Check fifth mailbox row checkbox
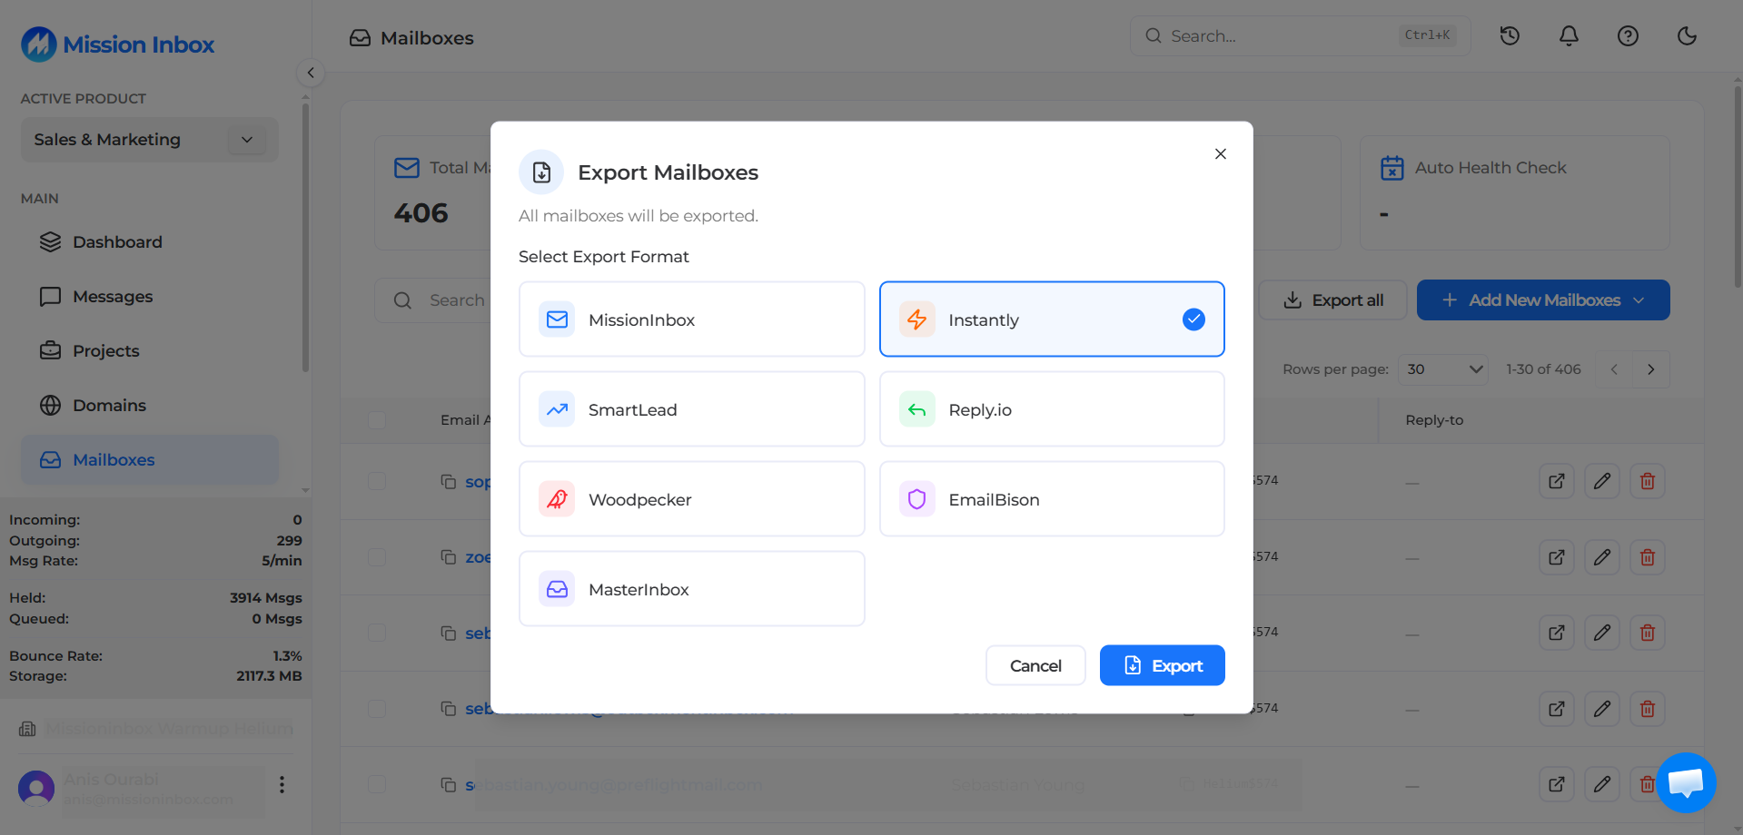The image size is (1743, 835). pyautogui.click(x=377, y=784)
